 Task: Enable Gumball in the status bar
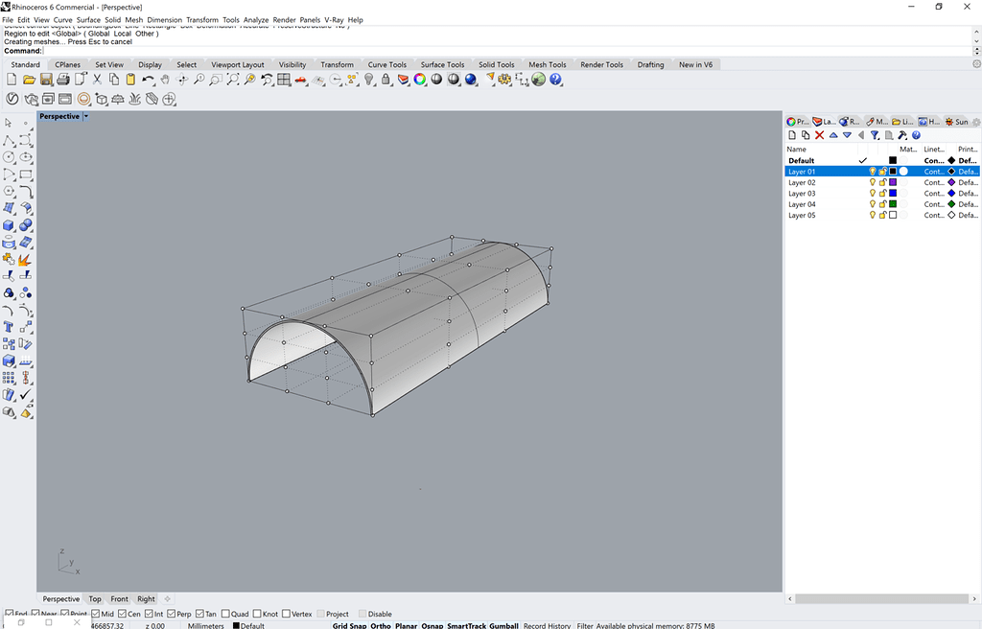coord(503,624)
